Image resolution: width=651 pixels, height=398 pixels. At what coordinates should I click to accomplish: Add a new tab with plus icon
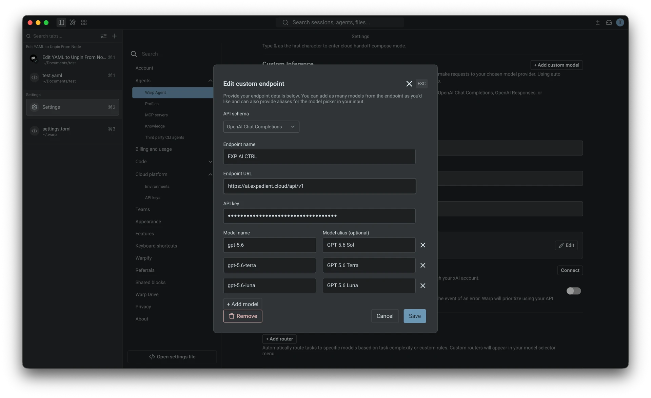coord(114,36)
